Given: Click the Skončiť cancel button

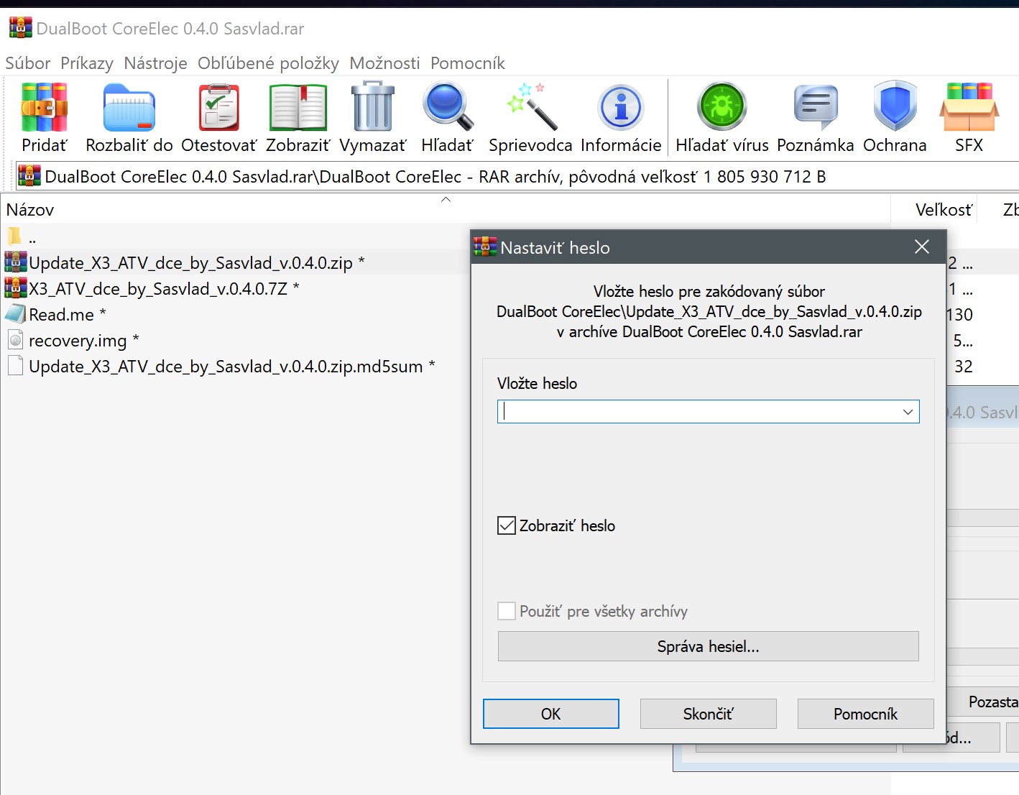Looking at the screenshot, I should [x=708, y=714].
